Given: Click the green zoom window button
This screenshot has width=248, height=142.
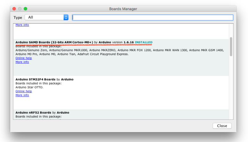Looking at the screenshot, I should click(25, 9).
